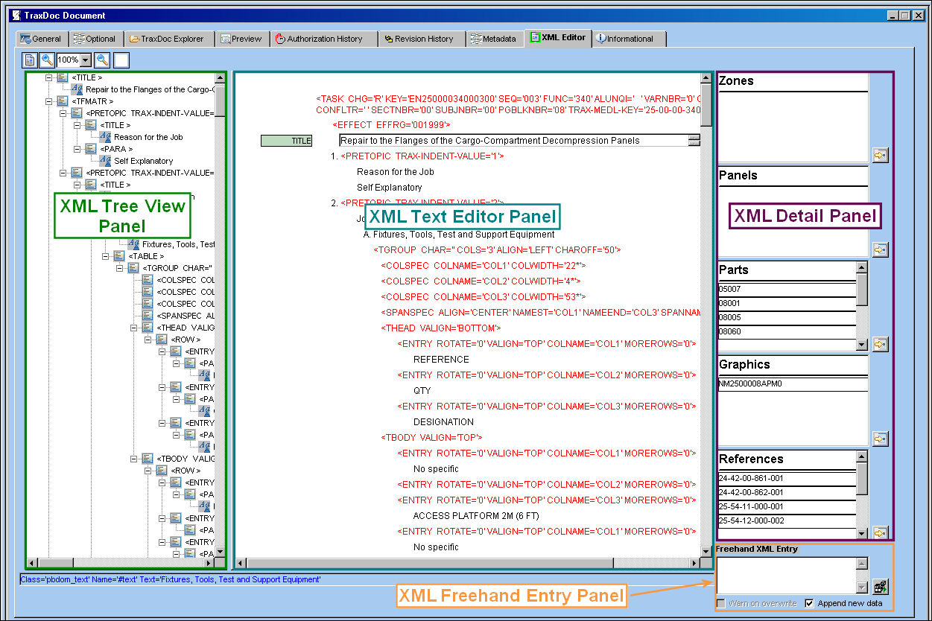
Task: Click the arrow button beside Zones list
Action: [x=881, y=155]
